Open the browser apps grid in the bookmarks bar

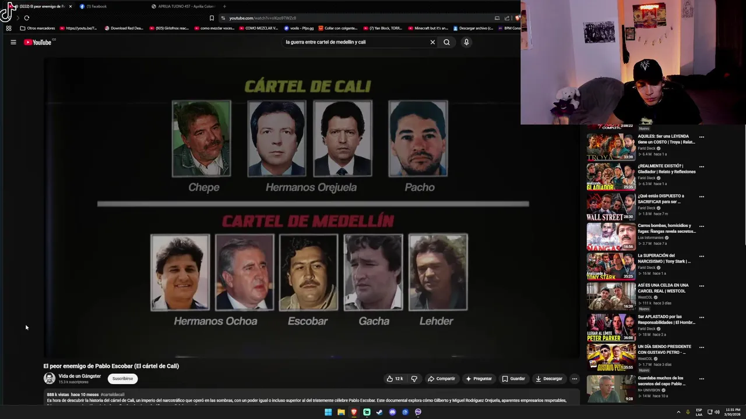8,28
